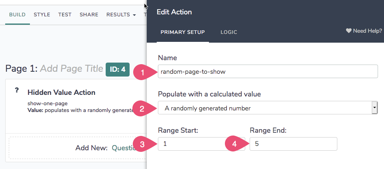Click the heart icon beside Need Help
The height and width of the screenshot is (169, 384).
[349, 31]
